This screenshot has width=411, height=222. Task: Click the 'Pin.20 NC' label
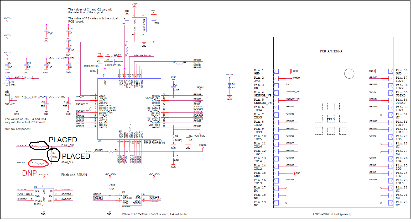402,204
